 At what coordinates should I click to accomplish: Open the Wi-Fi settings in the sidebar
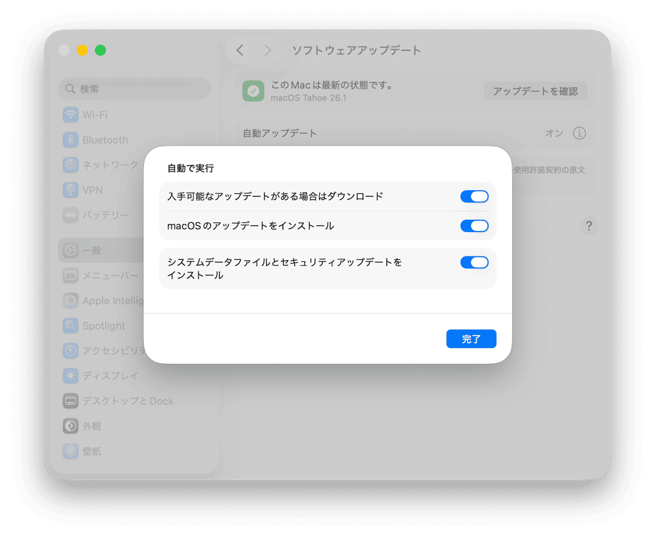(96, 115)
